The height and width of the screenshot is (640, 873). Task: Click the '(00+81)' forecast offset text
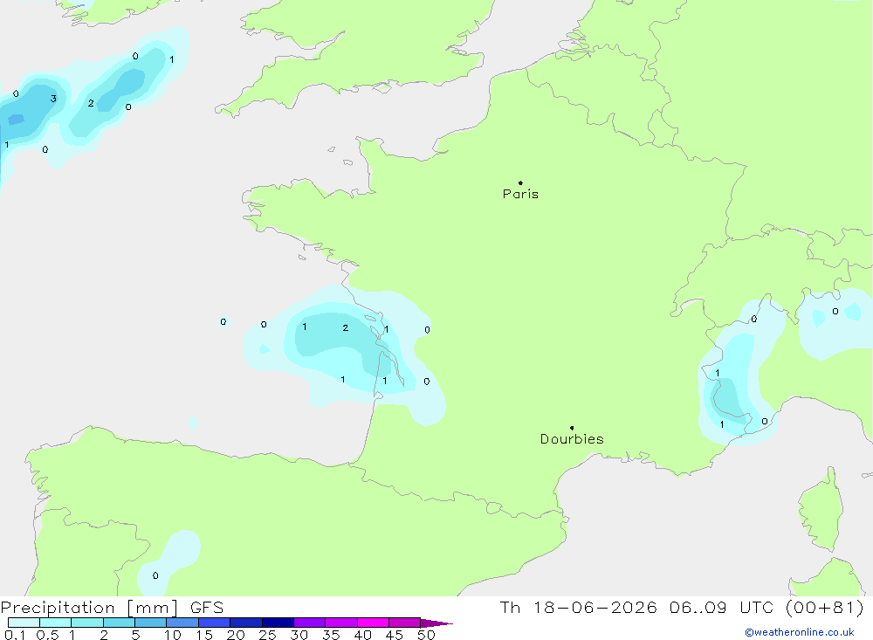825,607
